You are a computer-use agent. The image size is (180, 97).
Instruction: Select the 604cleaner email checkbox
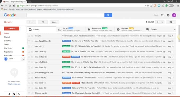pyautogui.click(x=29, y=73)
